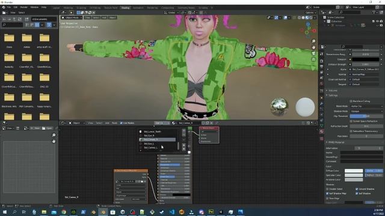Toggle Collection visibility eye in outliner
385x216 pixels.
pyautogui.click(x=377, y=22)
